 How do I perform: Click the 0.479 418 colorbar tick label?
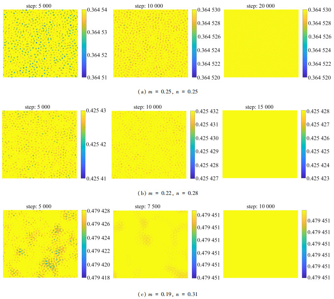point(99,277)
